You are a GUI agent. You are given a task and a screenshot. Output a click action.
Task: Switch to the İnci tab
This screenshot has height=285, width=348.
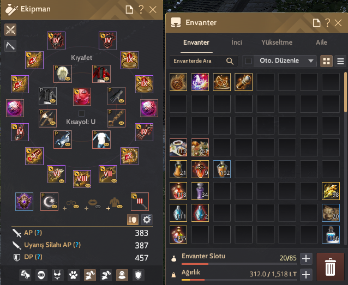tap(237, 43)
